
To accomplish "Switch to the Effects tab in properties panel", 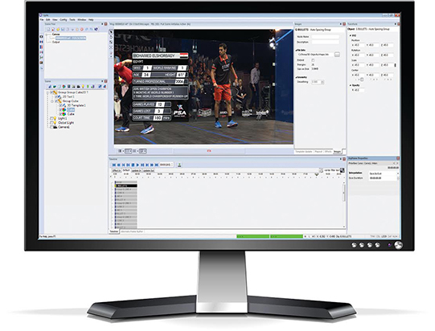I will click(328, 152).
